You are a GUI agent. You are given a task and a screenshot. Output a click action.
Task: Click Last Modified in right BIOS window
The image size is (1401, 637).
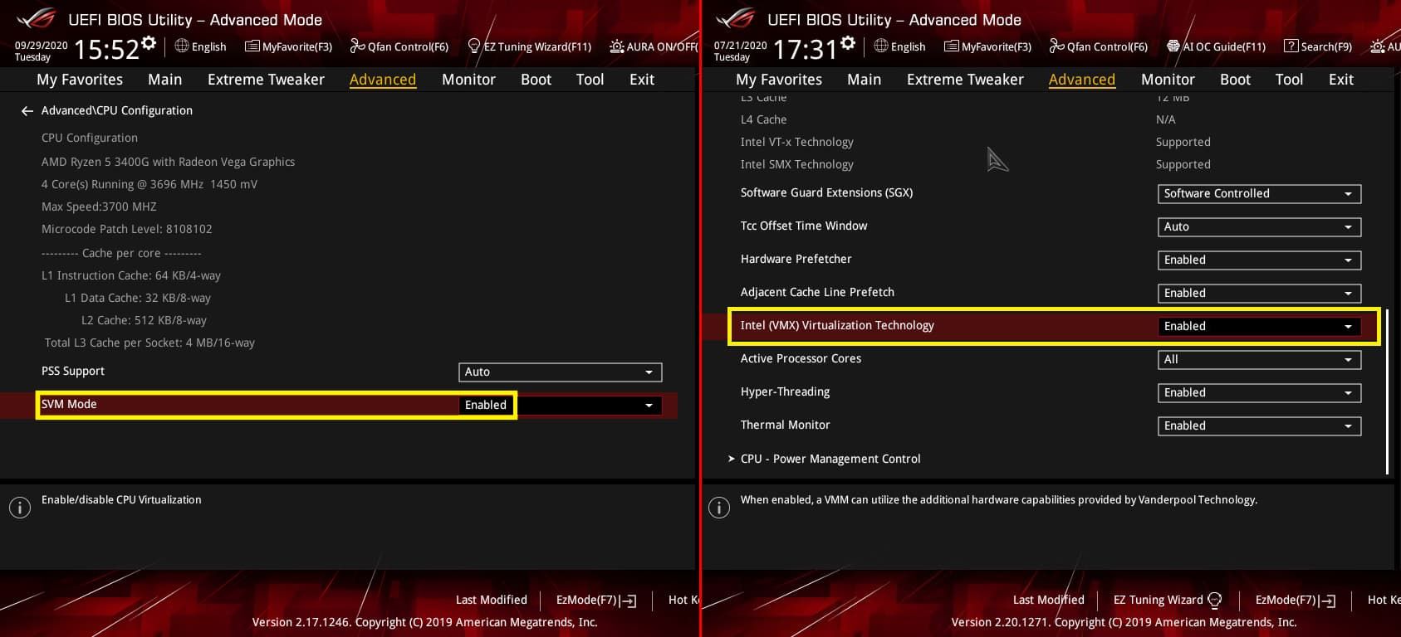coord(1049,600)
